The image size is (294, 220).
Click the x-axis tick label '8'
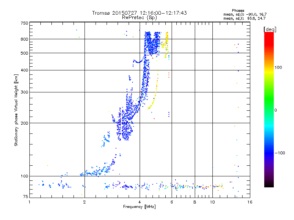pyautogui.click(x=195, y=202)
